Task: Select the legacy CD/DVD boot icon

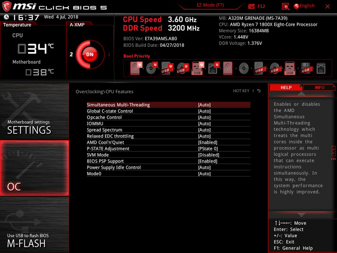Action: [x=244, y=68]
